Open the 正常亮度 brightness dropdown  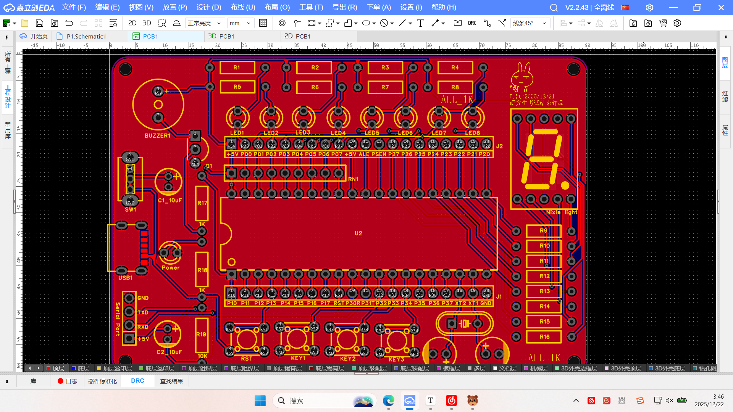(x=204, y=23)
